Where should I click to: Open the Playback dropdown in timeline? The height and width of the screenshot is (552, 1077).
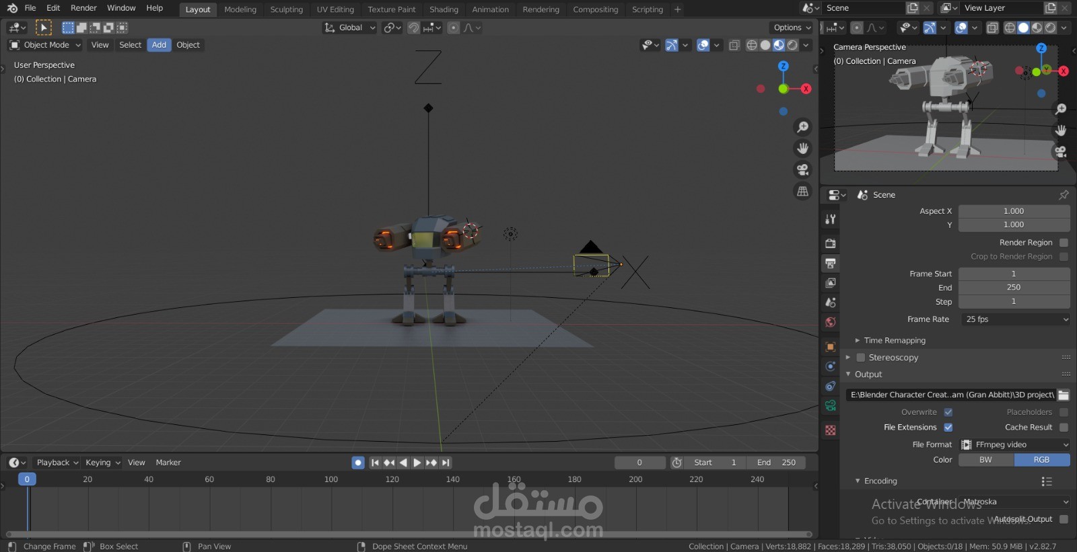point(57,463)
